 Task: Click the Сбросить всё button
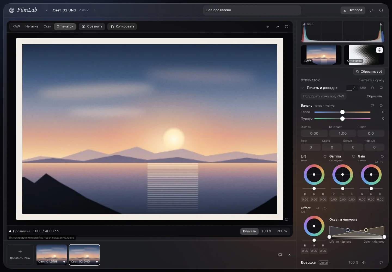pyautogui.click(x=369, y=72)
